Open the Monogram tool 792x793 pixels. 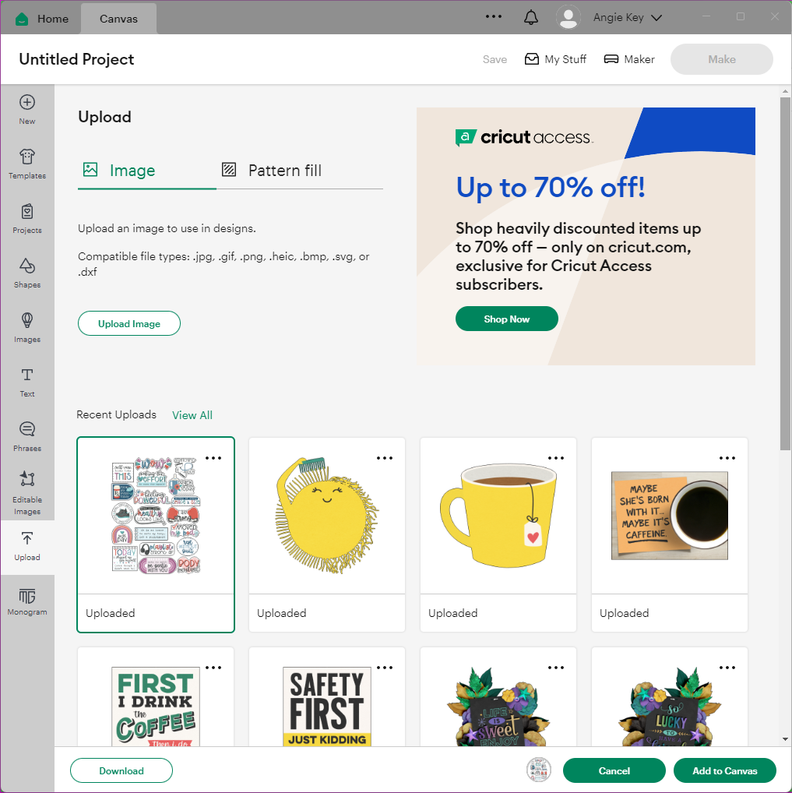pyautogui.click(x=27, y=602)
